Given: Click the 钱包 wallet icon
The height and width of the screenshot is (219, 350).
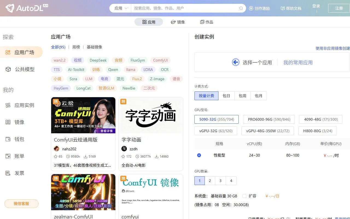Looking at the screenshot, I should 8,139.
